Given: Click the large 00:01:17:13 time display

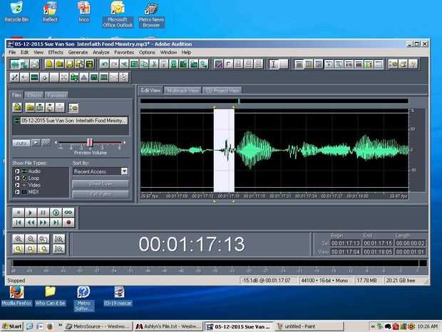Looking at the screenshot, I should [192, 244].
